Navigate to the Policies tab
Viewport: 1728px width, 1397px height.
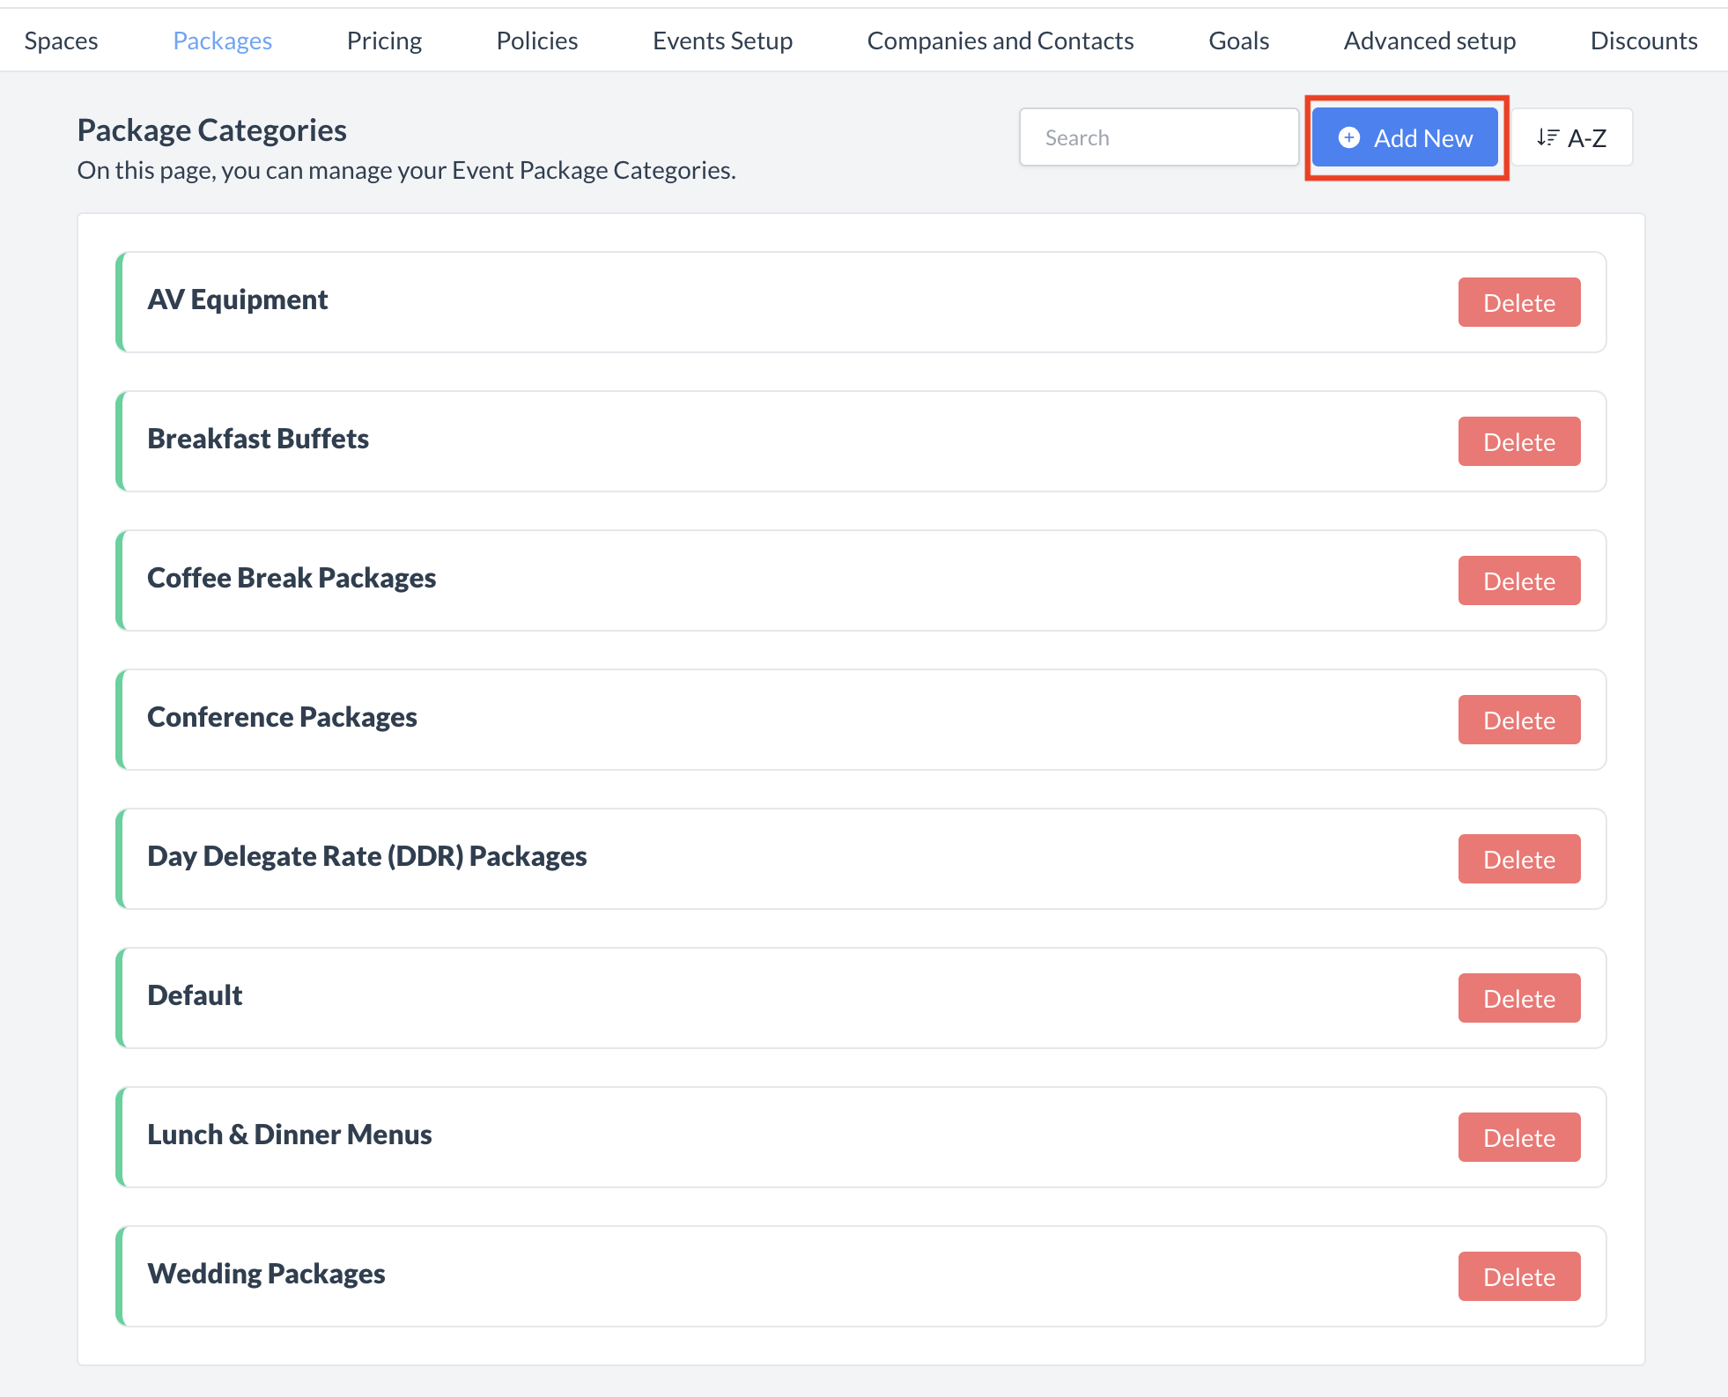click(536, 40)
